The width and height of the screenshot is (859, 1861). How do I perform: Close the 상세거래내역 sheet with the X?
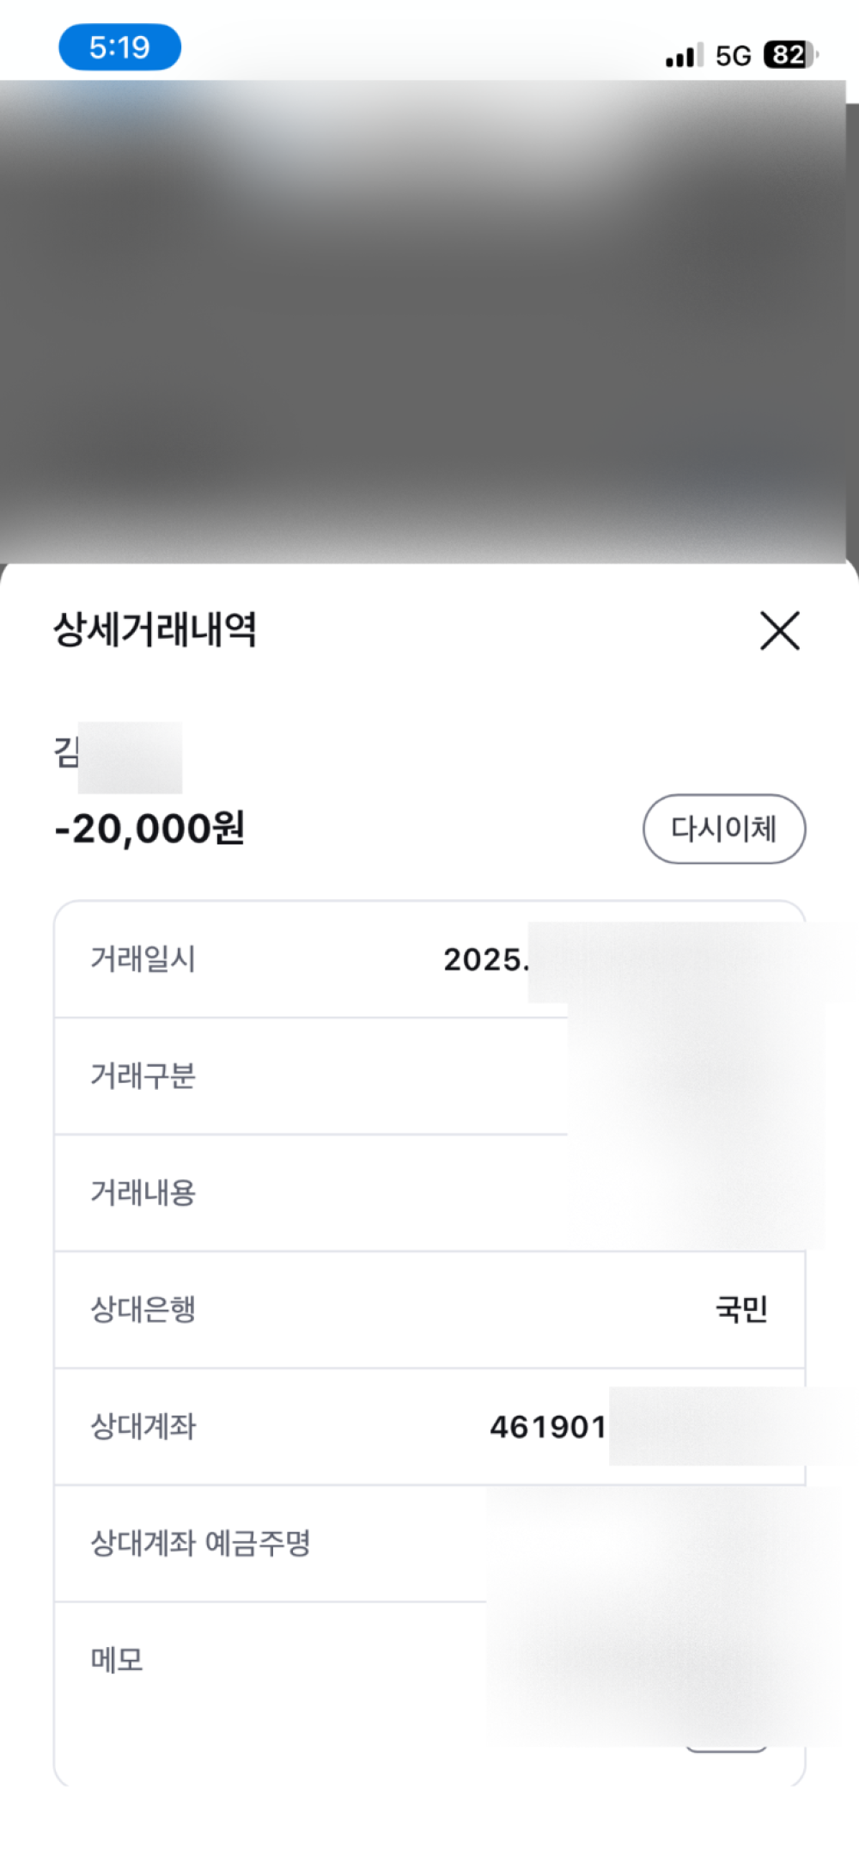click(780, 631)
